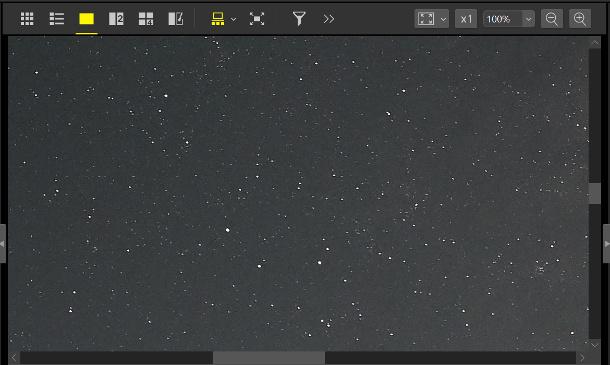This screenshot has height=365, width=610.
Task: Click the horizontal scrollbar thumb
Action: [x=269, y=358]
